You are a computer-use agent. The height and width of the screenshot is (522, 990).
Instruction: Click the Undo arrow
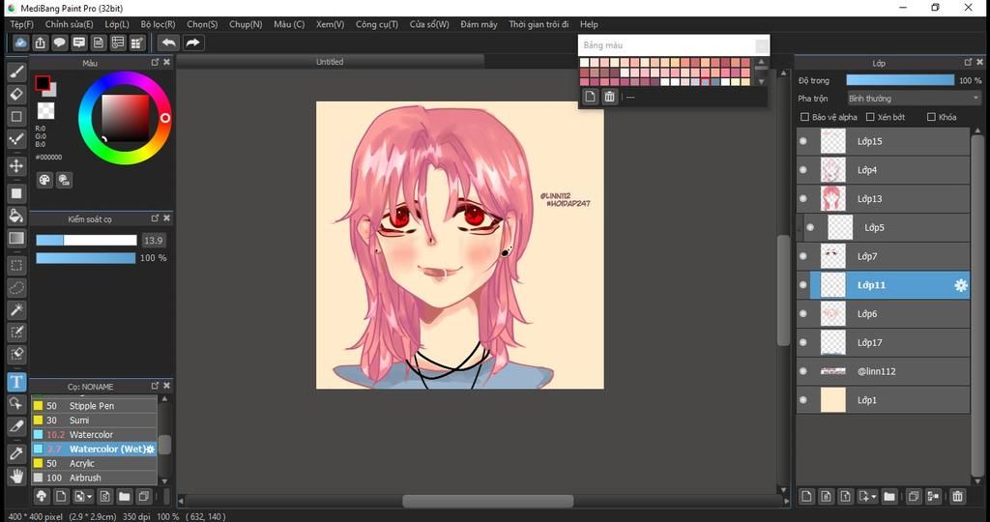168,43
